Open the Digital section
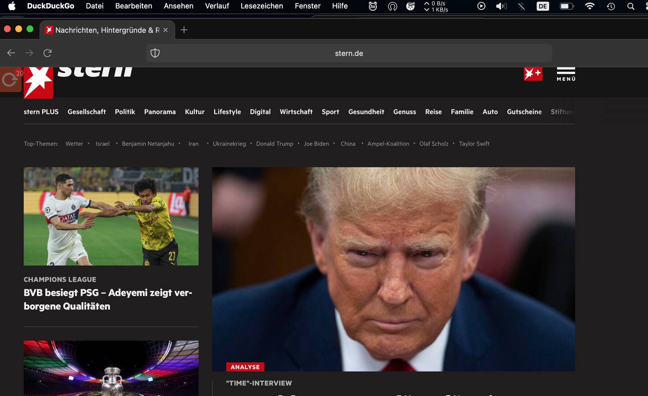The width and height of the screenshot is (648, 396). tap(260, 112)
